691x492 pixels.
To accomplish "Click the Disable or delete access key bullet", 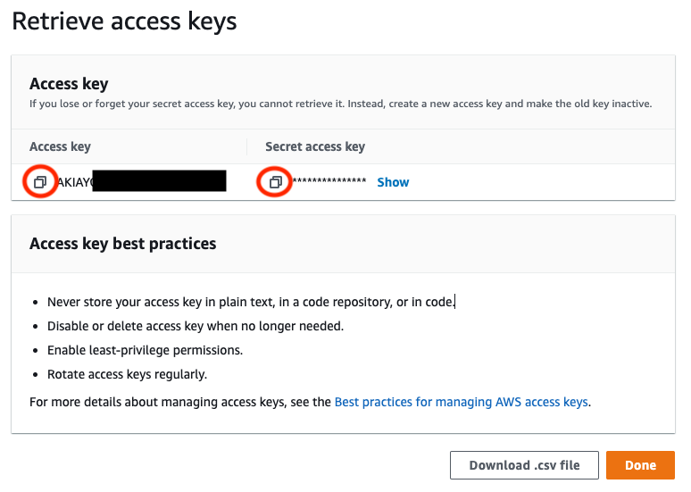I will tap(196, 326).
